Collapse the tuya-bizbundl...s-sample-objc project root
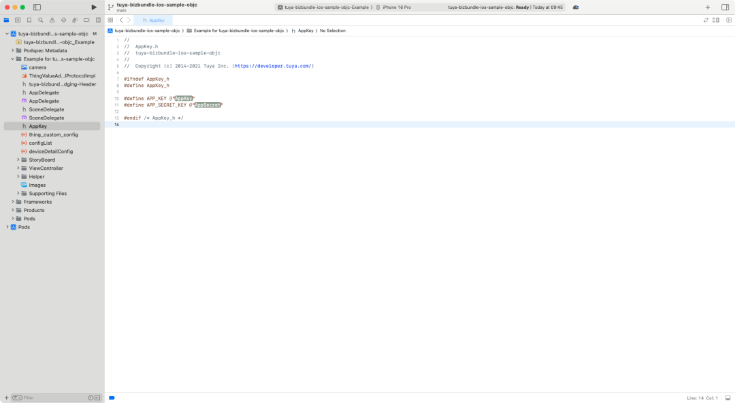 [x=7, y=34]
